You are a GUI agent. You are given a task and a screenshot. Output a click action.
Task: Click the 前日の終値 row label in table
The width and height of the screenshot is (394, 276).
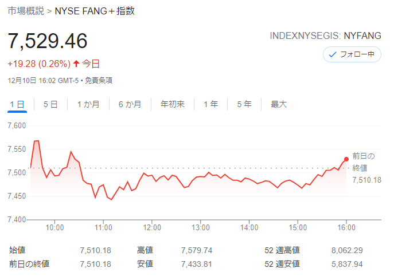tap(29, 264)
